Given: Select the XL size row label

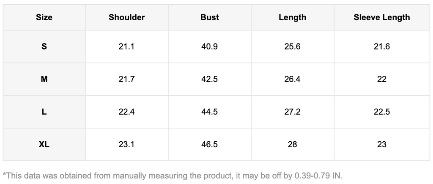Looking at the screenshot, I should point(44,144).
